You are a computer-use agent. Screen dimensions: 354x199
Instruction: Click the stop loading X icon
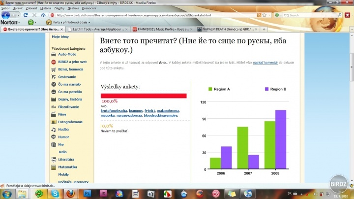point(34,15)
